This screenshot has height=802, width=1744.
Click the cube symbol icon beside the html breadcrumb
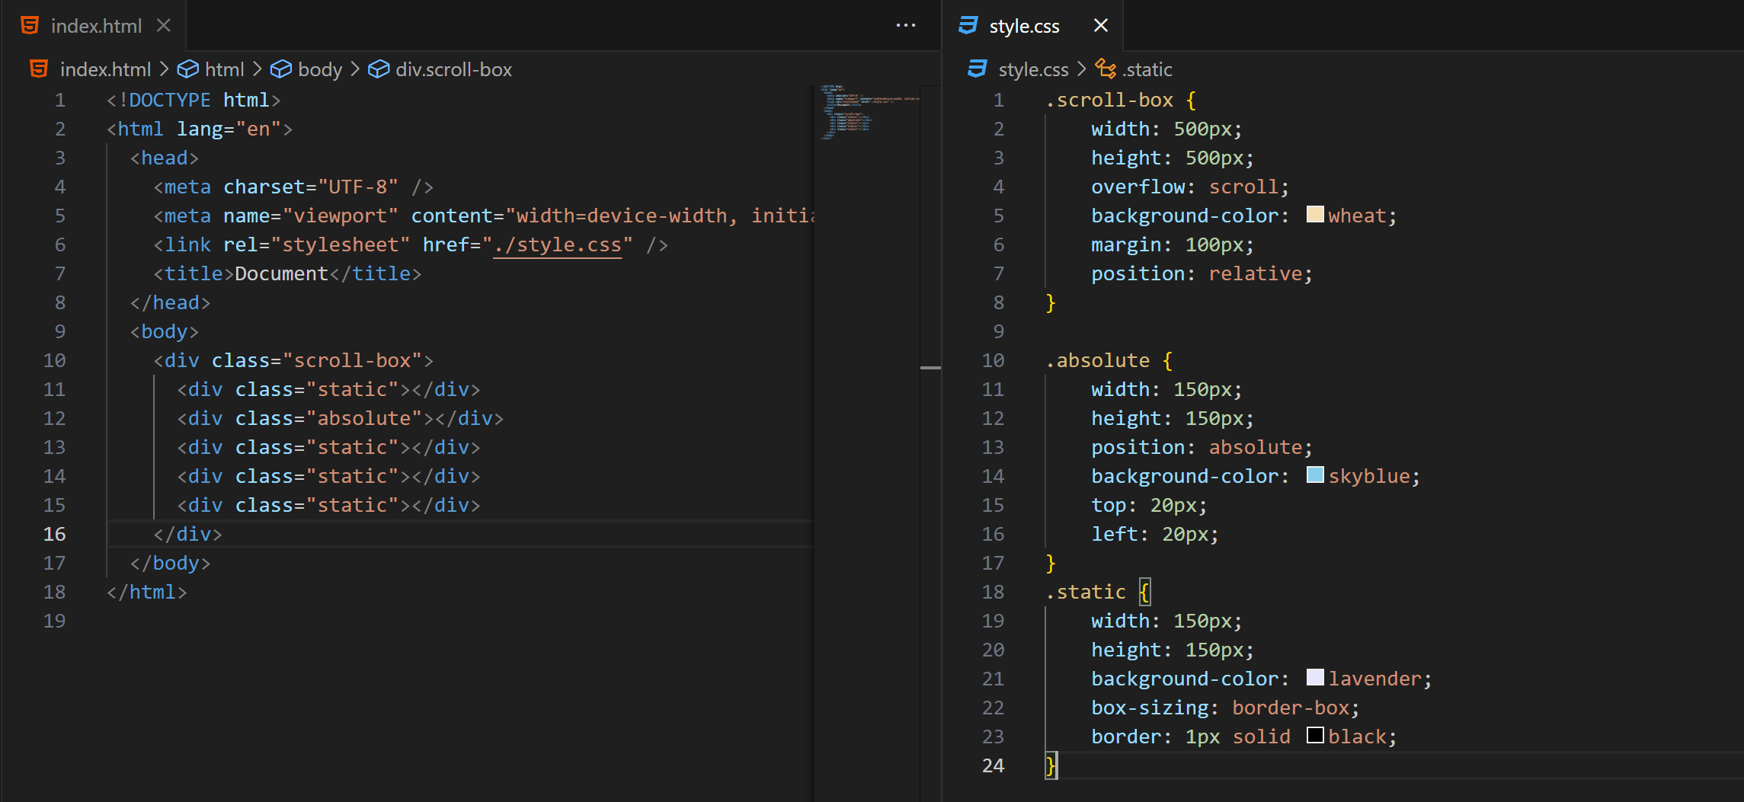tap(187, 69)
